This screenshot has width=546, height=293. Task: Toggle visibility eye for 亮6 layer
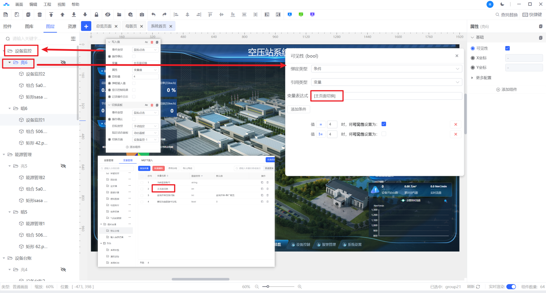pos(63,62)
